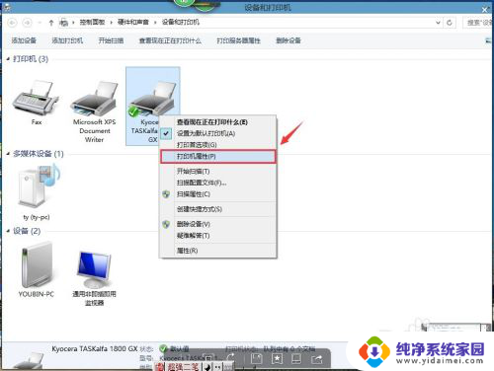Click the device screen icon in floating toolbar
The image size is (494, 371).
tap(296, 358)
